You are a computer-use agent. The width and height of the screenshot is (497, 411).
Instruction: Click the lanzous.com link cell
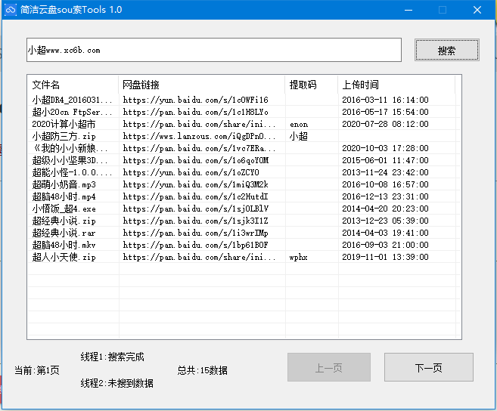point(199,137)
